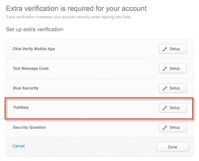The image size is (199, 161).
Task: Click the wrench icon for Security Question
Action: pyautogui.click(x=165, y=127)
